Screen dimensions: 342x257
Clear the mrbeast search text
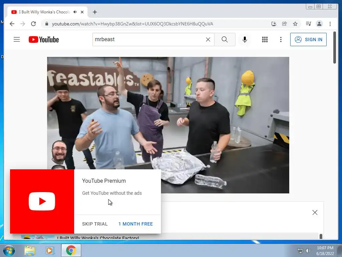click(208, 39)
